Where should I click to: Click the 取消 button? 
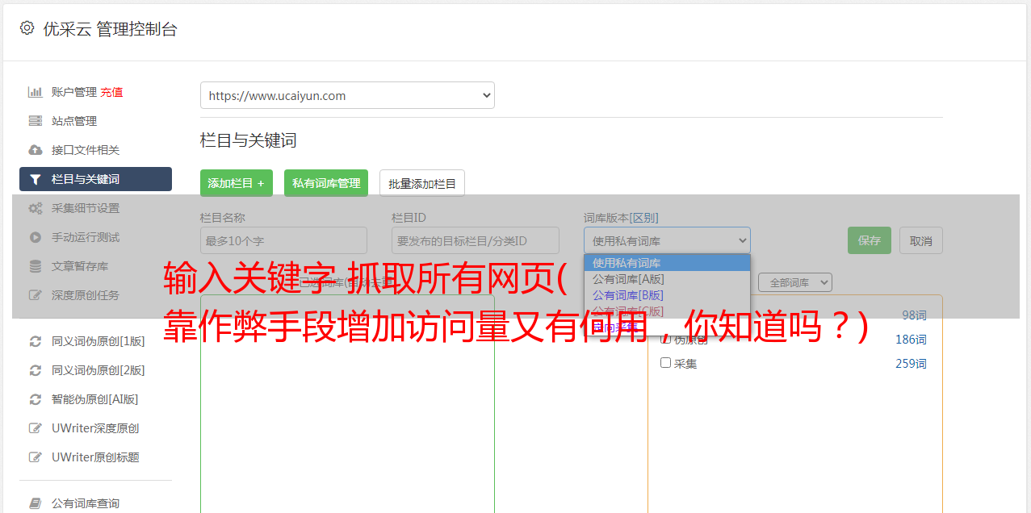(921, 240)
